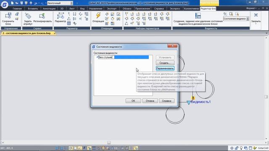Open the block table grid icon

tap(69, 23)
